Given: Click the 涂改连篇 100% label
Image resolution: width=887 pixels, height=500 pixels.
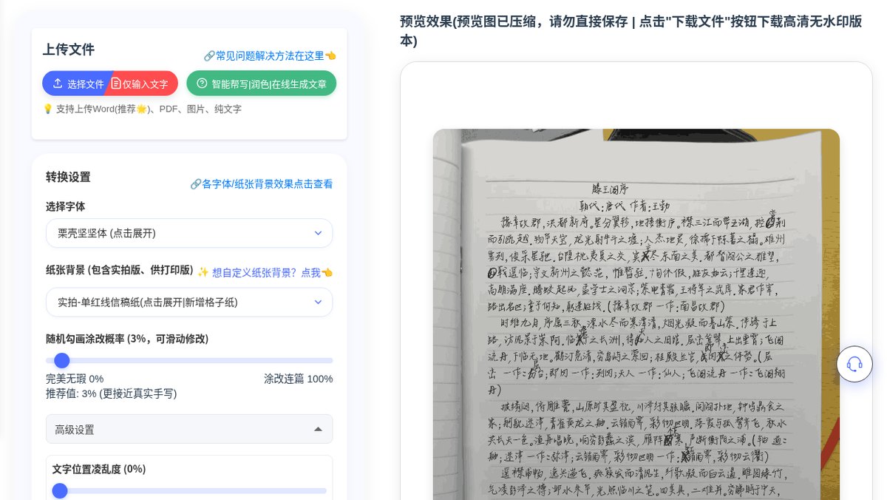Looking at the screenshot, I should [x=299, y=379].
